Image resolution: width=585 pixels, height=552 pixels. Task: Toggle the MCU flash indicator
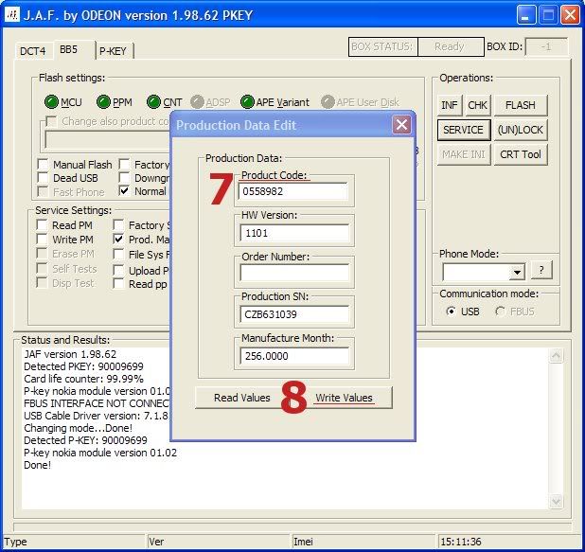click(51, 102)
